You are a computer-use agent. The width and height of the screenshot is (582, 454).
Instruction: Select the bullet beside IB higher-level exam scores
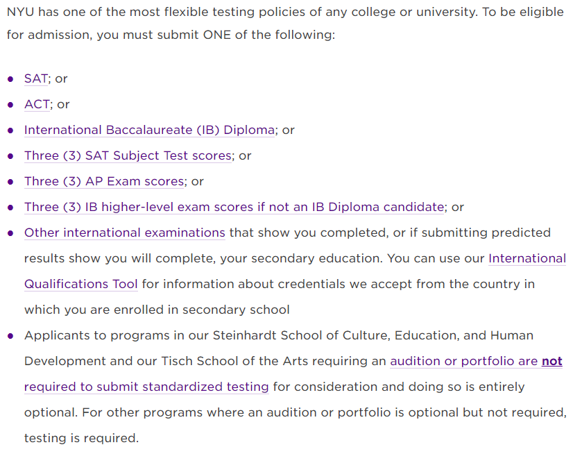click(x=10, y=208)
